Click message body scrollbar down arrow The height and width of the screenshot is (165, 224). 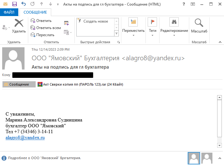pos(219,145)
